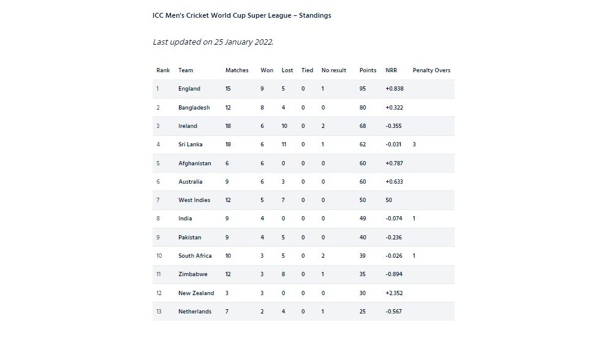Select Pakistan in the standings
The width and height of the screenshot is (590, 349).
pyautogui.click(x=190, y=238)
